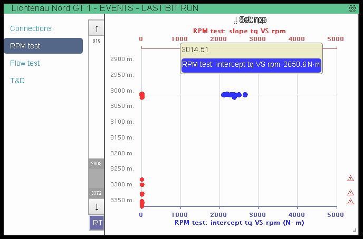The width and height of the screenshot is (363, 239).
Task: Grab the resize handle at panel corner
Action: (x=355, y=230)
